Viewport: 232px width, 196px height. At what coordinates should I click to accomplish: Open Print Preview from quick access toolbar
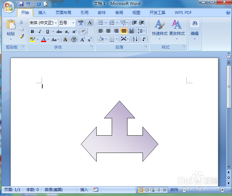coord(46,4)
